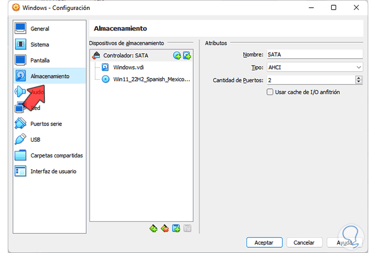The image size is (376, 253).
Task: Click the Win11 ISO optical disc icon
Action: point(105,79)
